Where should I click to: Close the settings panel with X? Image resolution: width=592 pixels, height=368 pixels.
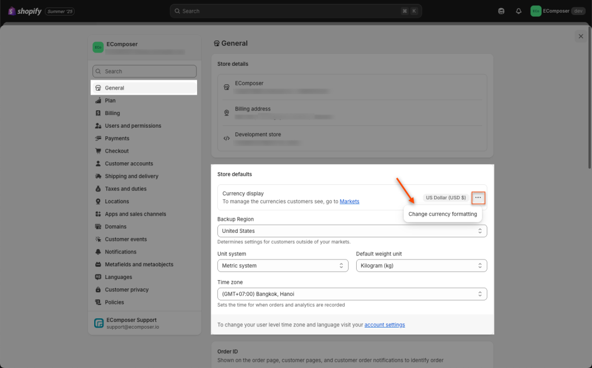click(580, 36)
